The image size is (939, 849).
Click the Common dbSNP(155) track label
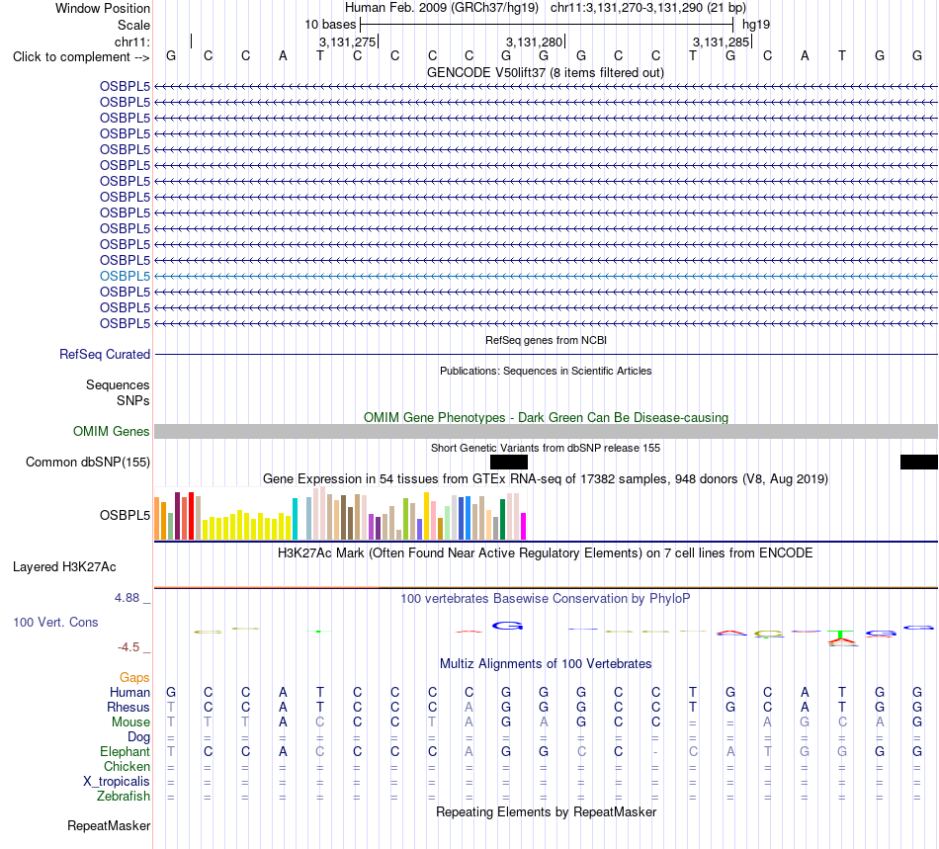tap(88, 462)
